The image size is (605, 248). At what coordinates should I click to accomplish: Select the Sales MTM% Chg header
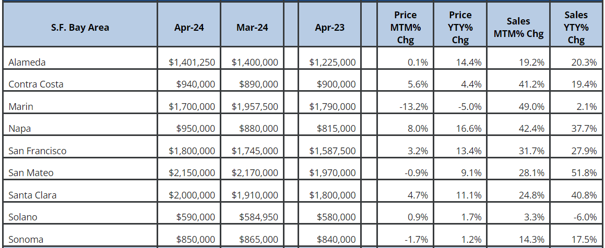pos(518,27)
